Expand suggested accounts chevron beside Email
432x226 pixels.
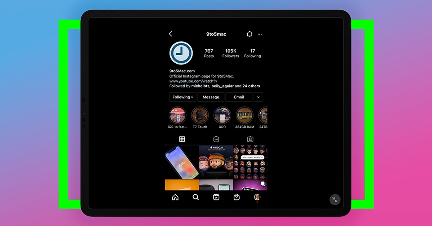[258, 97]
